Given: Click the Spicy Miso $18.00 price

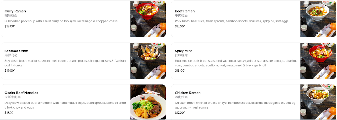Looking at the screenshot, I should coord(180,70).
